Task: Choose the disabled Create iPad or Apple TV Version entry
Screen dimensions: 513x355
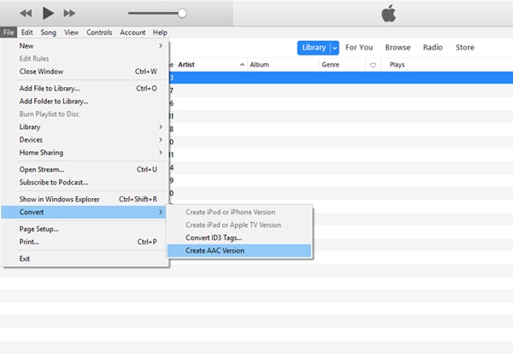Action: tap(239, 224)
